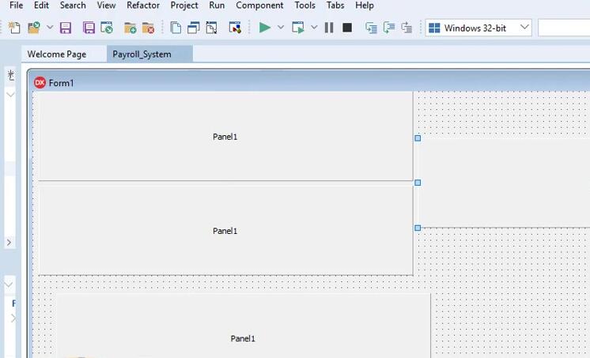Click the Open file folder icon
The height and width of the screenshot is (358, 590).
tap(33, 28)
